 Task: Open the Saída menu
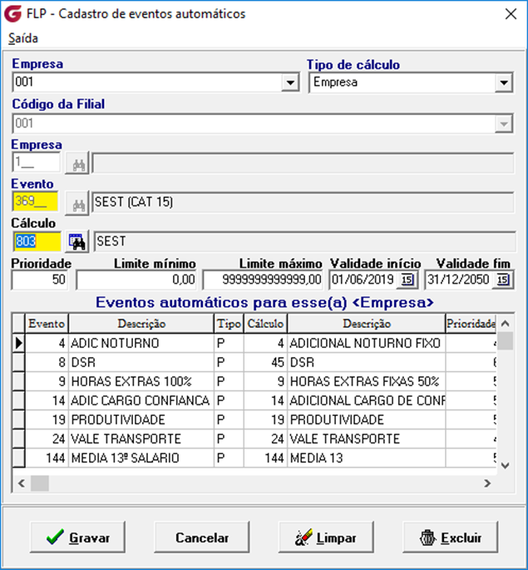pyautogui.click(x=23, y=38)
